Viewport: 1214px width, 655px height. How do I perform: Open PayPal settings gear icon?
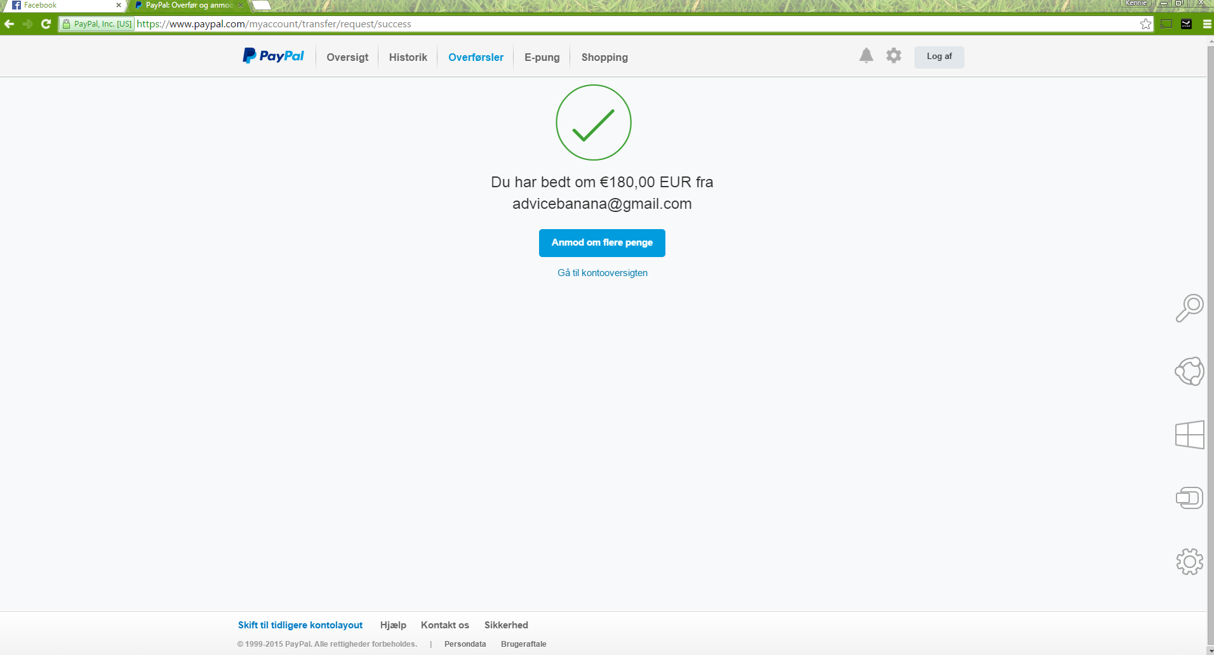[893, 56]
